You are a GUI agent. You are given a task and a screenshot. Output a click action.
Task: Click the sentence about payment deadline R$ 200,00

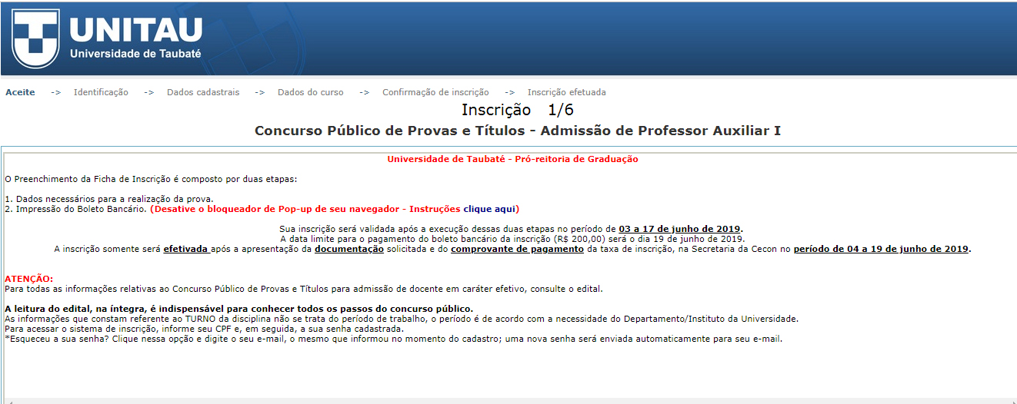click(x=512, y=239)
